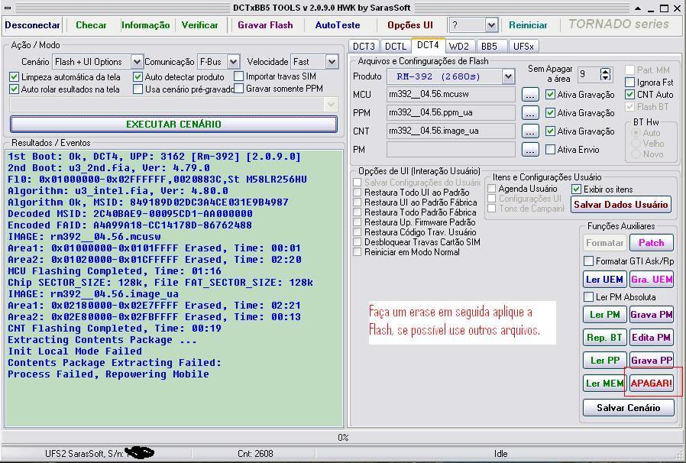686x463 pixels.
Task: Enable Usa cenário pré-gravado checkbox
Action: (138, 89)
